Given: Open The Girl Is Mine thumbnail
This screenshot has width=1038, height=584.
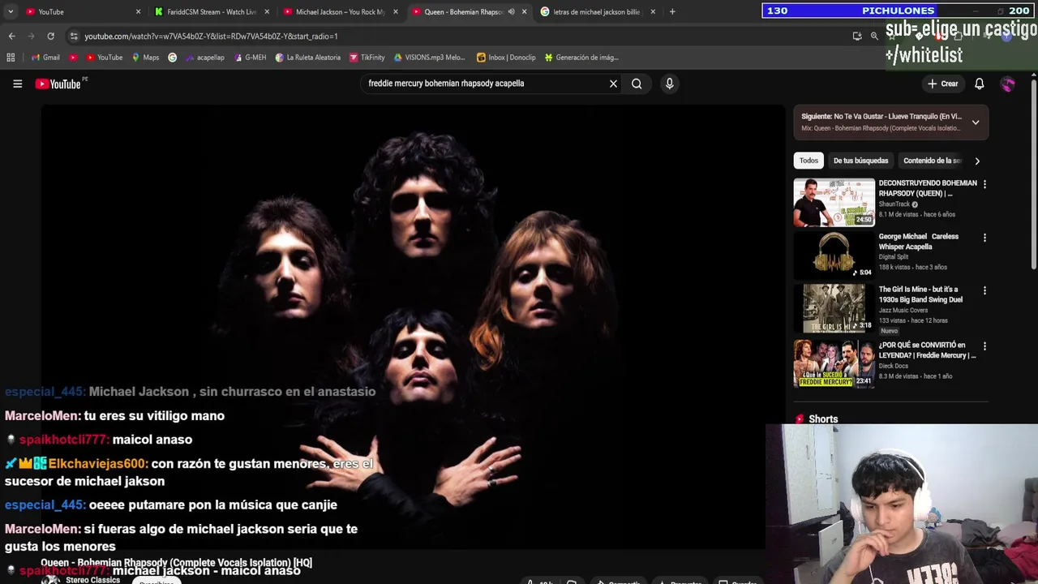Looking at the screenshot, I should (834, 308).
